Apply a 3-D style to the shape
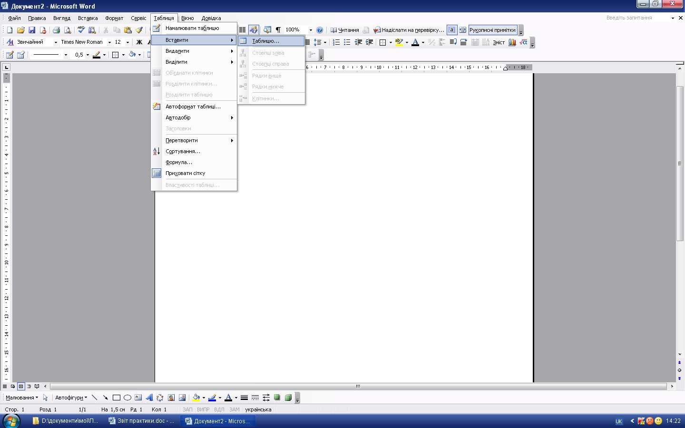 (x=288, y=398)
